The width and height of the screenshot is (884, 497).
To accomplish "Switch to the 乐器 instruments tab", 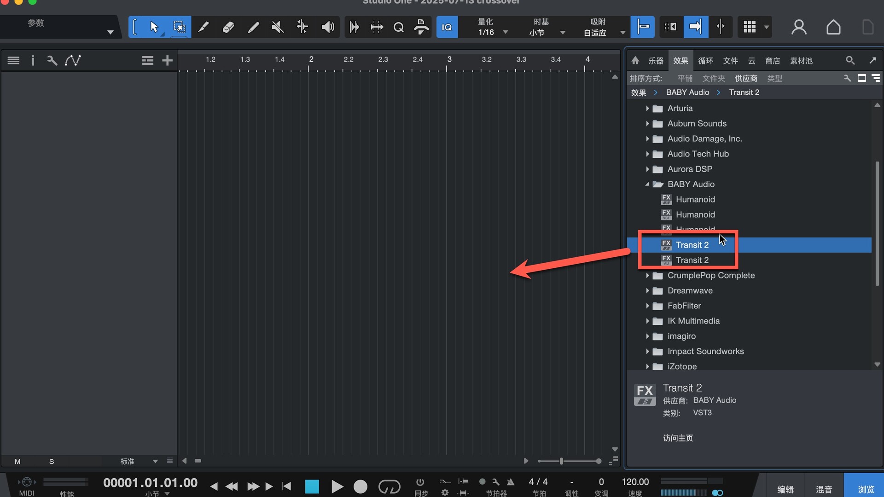I will (656, 61).
